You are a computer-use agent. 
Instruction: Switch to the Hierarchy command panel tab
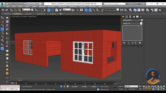130,17
